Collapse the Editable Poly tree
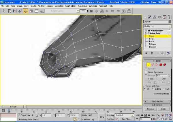This screenshot has width=173, height=122. [x=146, y=33]
